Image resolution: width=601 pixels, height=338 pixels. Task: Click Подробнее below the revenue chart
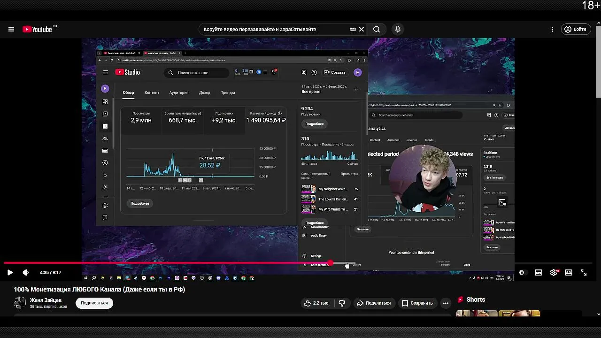coord(140,203)
